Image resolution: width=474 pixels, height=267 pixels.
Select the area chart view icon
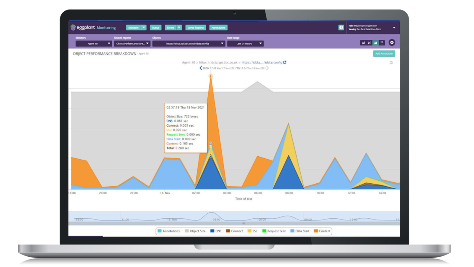376,43
